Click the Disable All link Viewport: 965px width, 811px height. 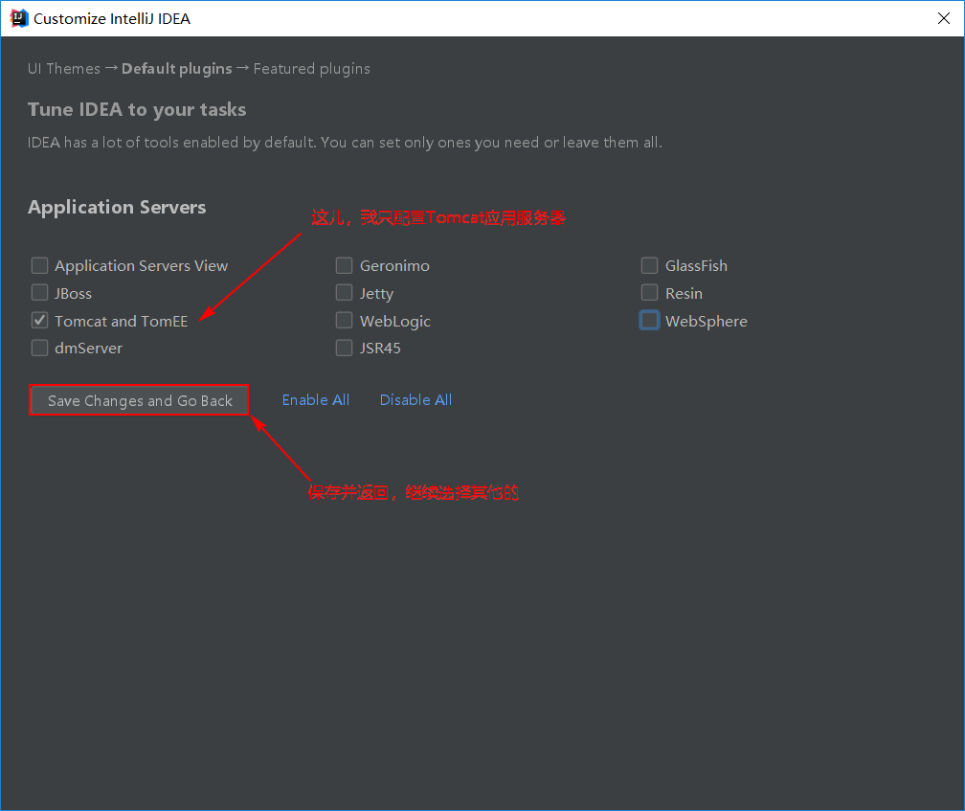[416, 400]
